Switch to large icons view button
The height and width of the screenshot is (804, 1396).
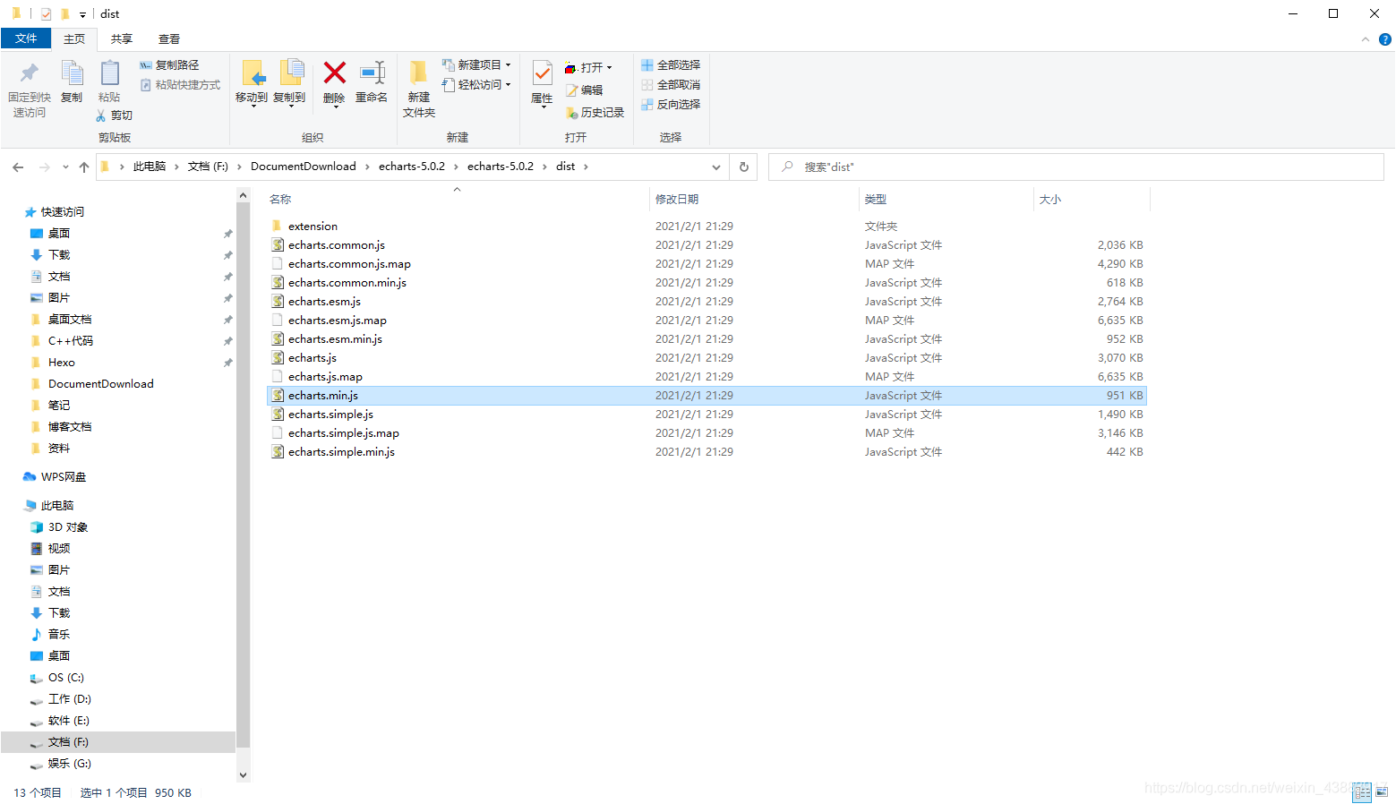(1382, 792)
